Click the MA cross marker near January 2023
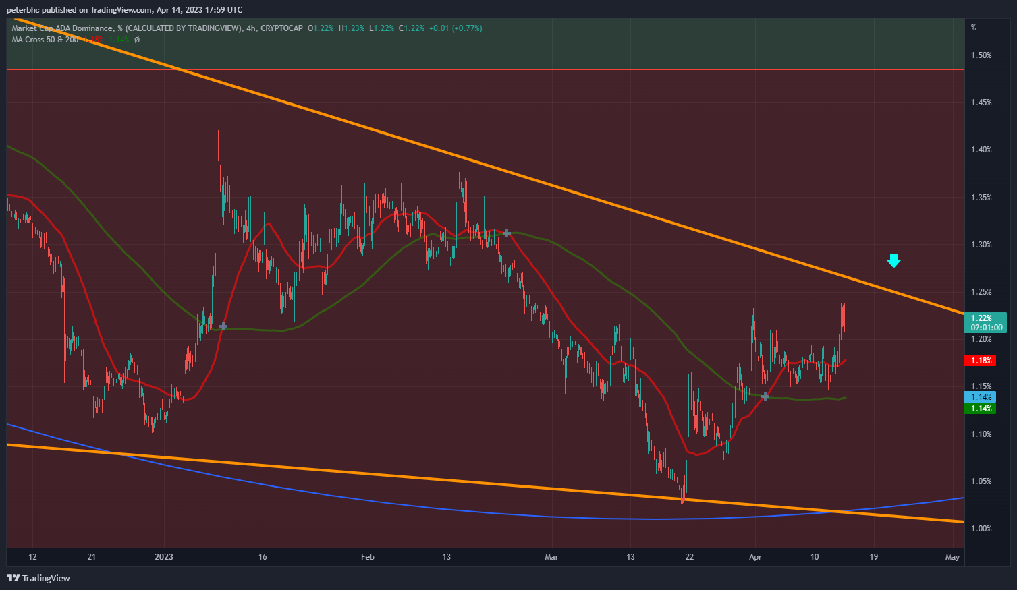This screenshot has width=1017, height=590. (x=223, y=326)
